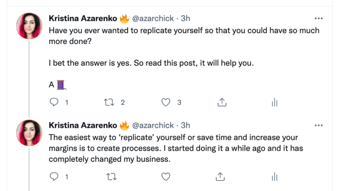
Task: Like the second tweet about creating processes
Action: point(166,177)
